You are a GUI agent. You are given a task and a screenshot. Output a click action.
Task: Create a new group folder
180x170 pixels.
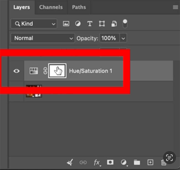(137, 162)
